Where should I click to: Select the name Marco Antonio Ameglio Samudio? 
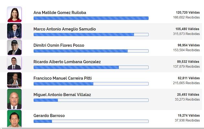point(65,29)
